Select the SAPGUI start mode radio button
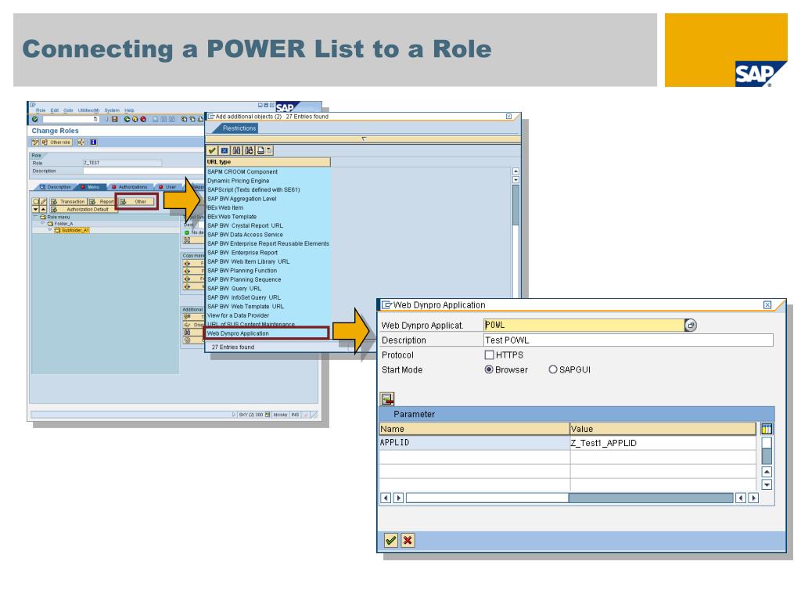Screen dimensions: 801x601 [x=553, y=369]
